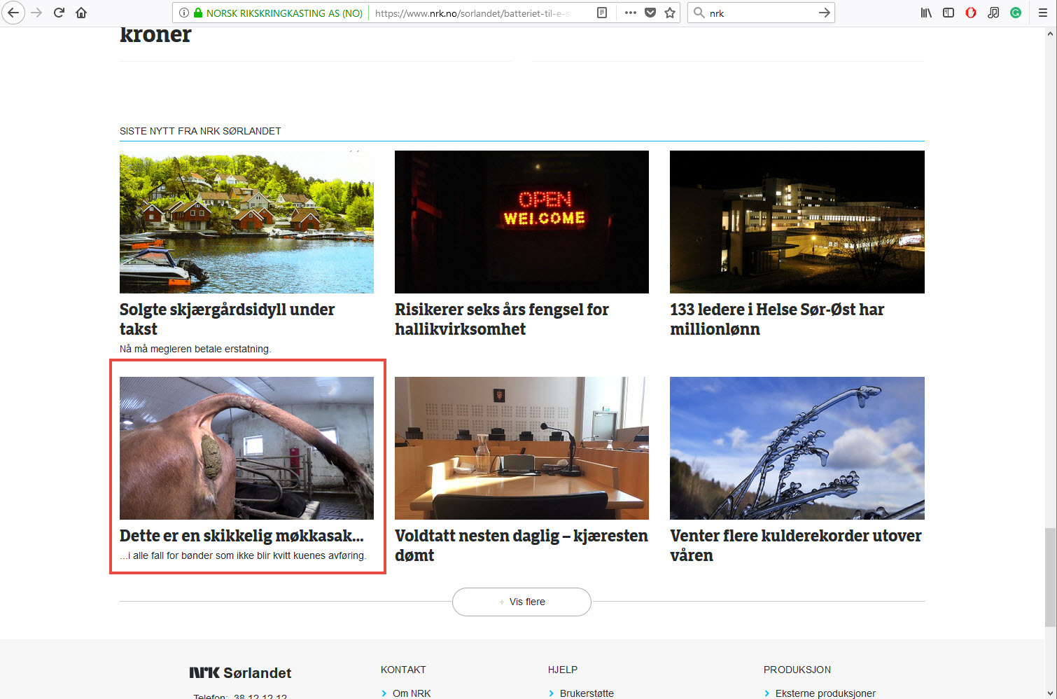This screenshot has height=699, width=1057.
Task: Show the sidebars panel
Action: (x=948, y=13)
